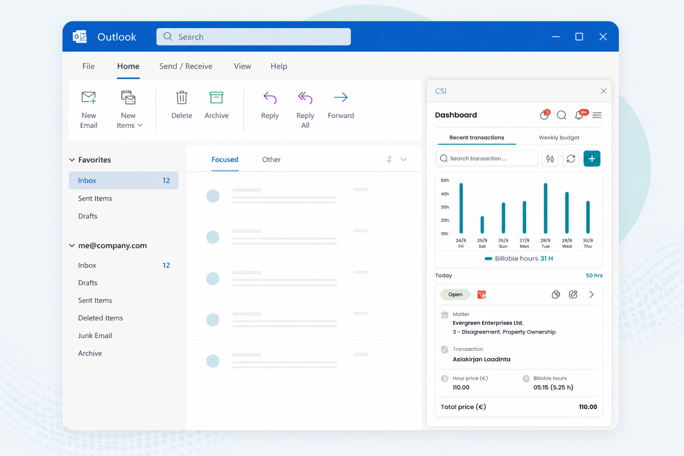Click "Asiakirjan Laadinta" transaction name

482,359
